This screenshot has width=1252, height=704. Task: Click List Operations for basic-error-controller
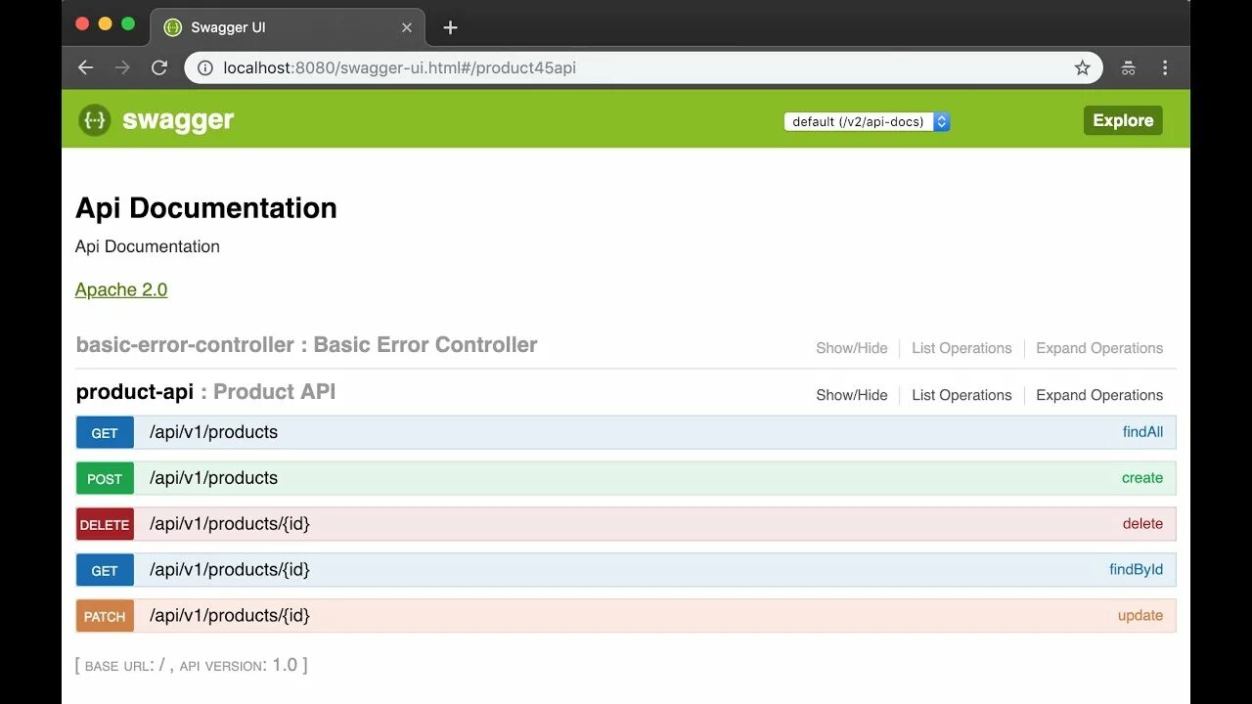961,348
